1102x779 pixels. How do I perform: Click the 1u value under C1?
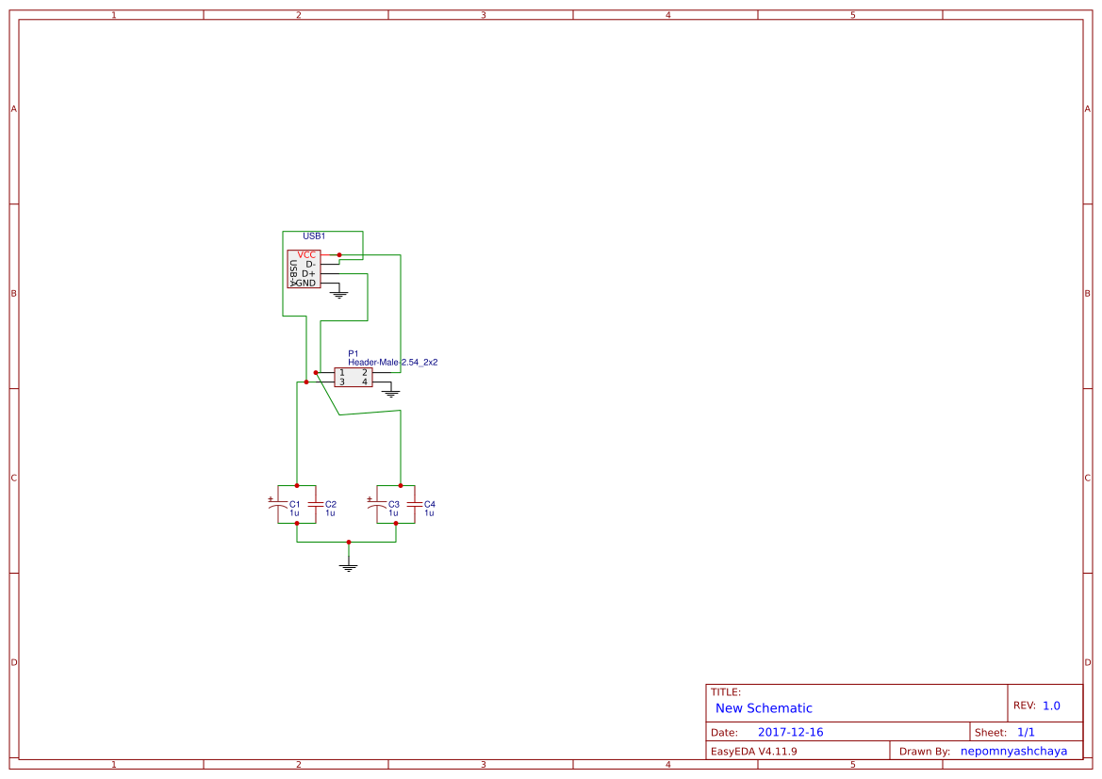[294, 512]
